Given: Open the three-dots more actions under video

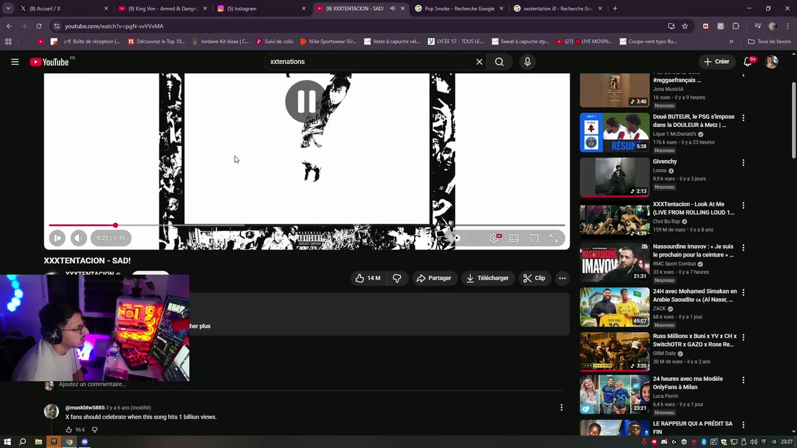Looking at the screenshot, I should [x=562, y=278].
